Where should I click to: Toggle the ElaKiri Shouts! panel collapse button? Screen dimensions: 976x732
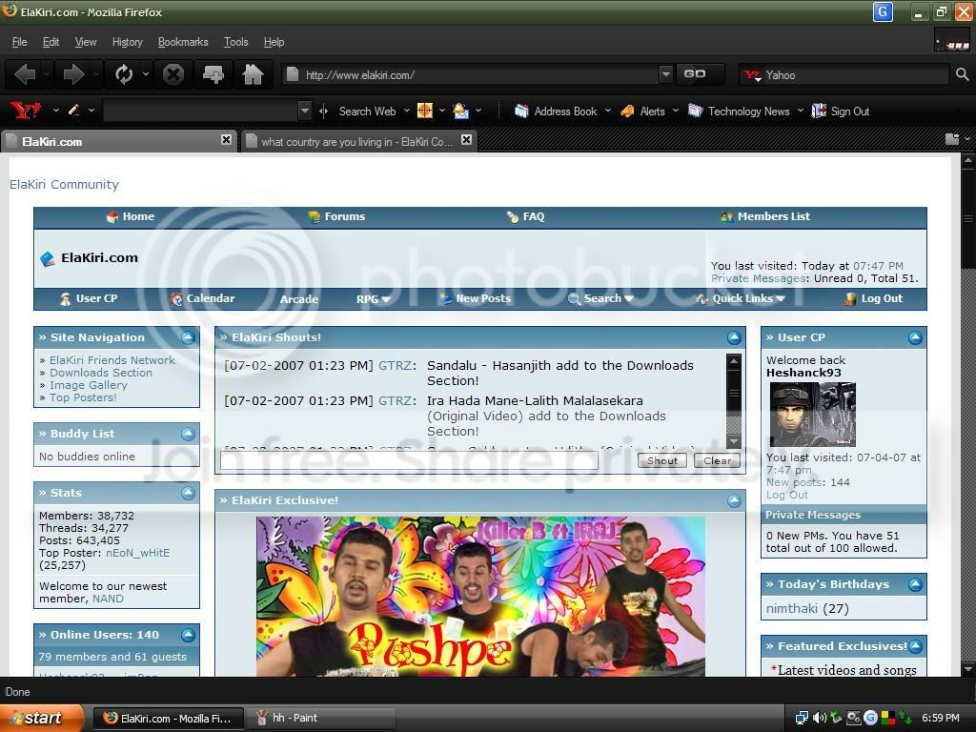(735, 338)
